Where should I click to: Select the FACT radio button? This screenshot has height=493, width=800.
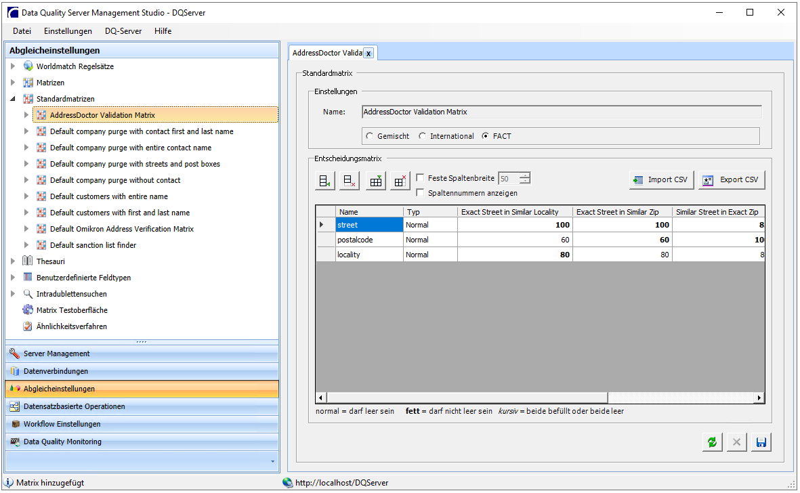[x=485, y=136]
